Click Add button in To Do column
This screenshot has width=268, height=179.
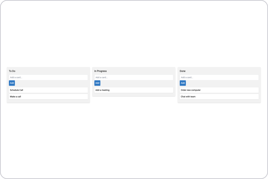pos(12,83)
